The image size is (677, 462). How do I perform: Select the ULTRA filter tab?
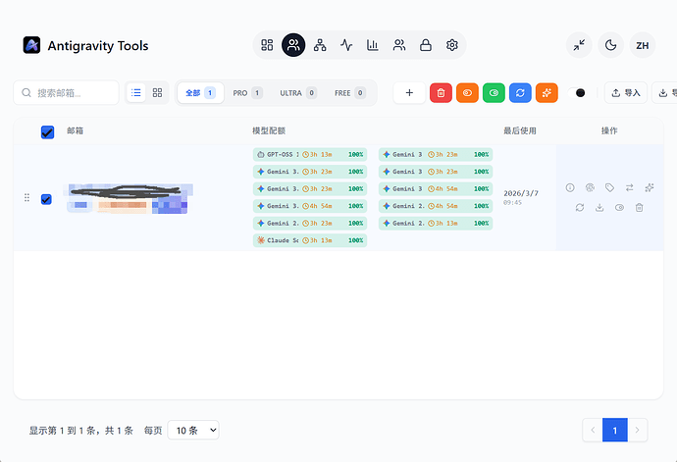click(x=298, y=93)
